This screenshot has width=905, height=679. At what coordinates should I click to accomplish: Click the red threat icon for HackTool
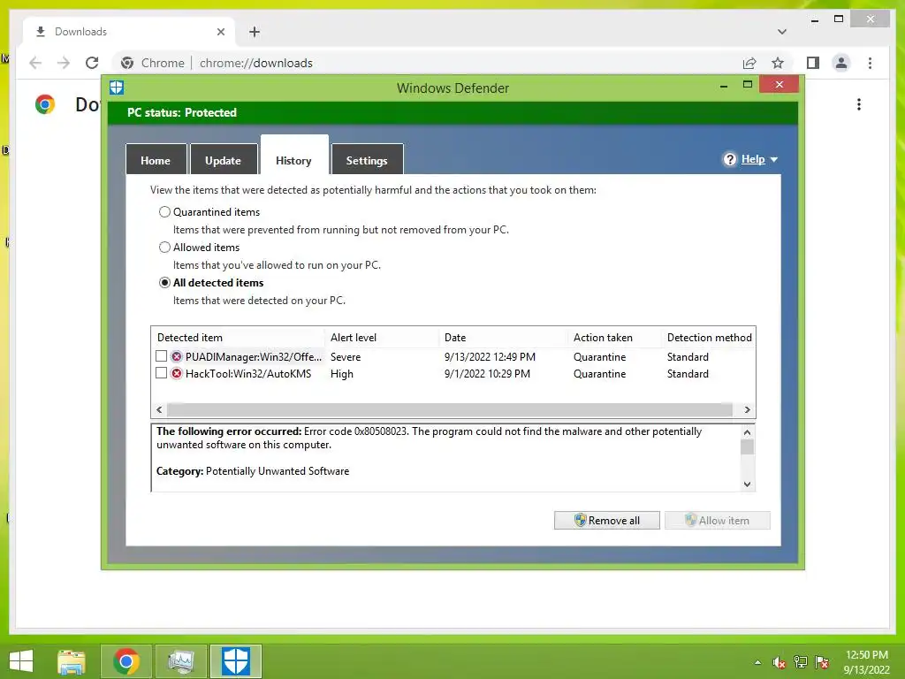177,373
